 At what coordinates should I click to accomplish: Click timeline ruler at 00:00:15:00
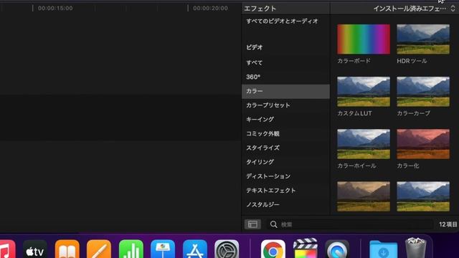[55, 8]
